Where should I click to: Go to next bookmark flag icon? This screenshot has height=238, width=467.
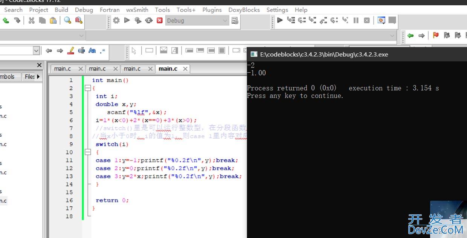pos(458,35)
